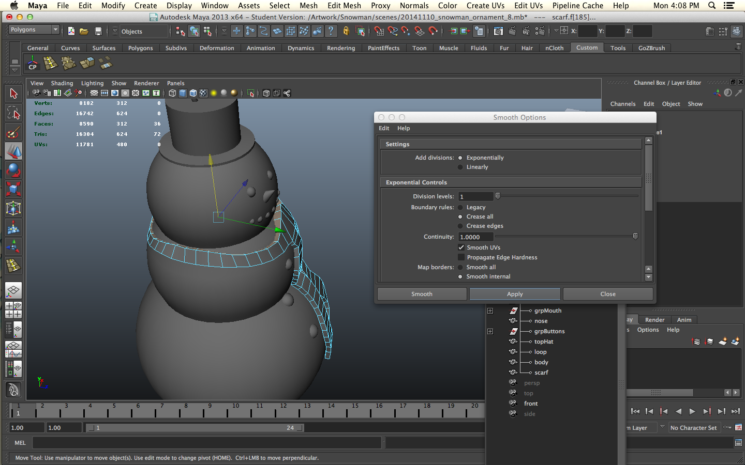Click the Save scene floppy icon
Screen dimensions: 745x465
[x=98, y=32]
